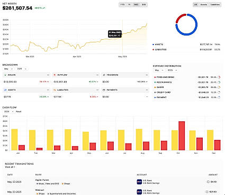Click the Inflow arrow icon
Screen dimensions: 225x195
click(5, 75)
